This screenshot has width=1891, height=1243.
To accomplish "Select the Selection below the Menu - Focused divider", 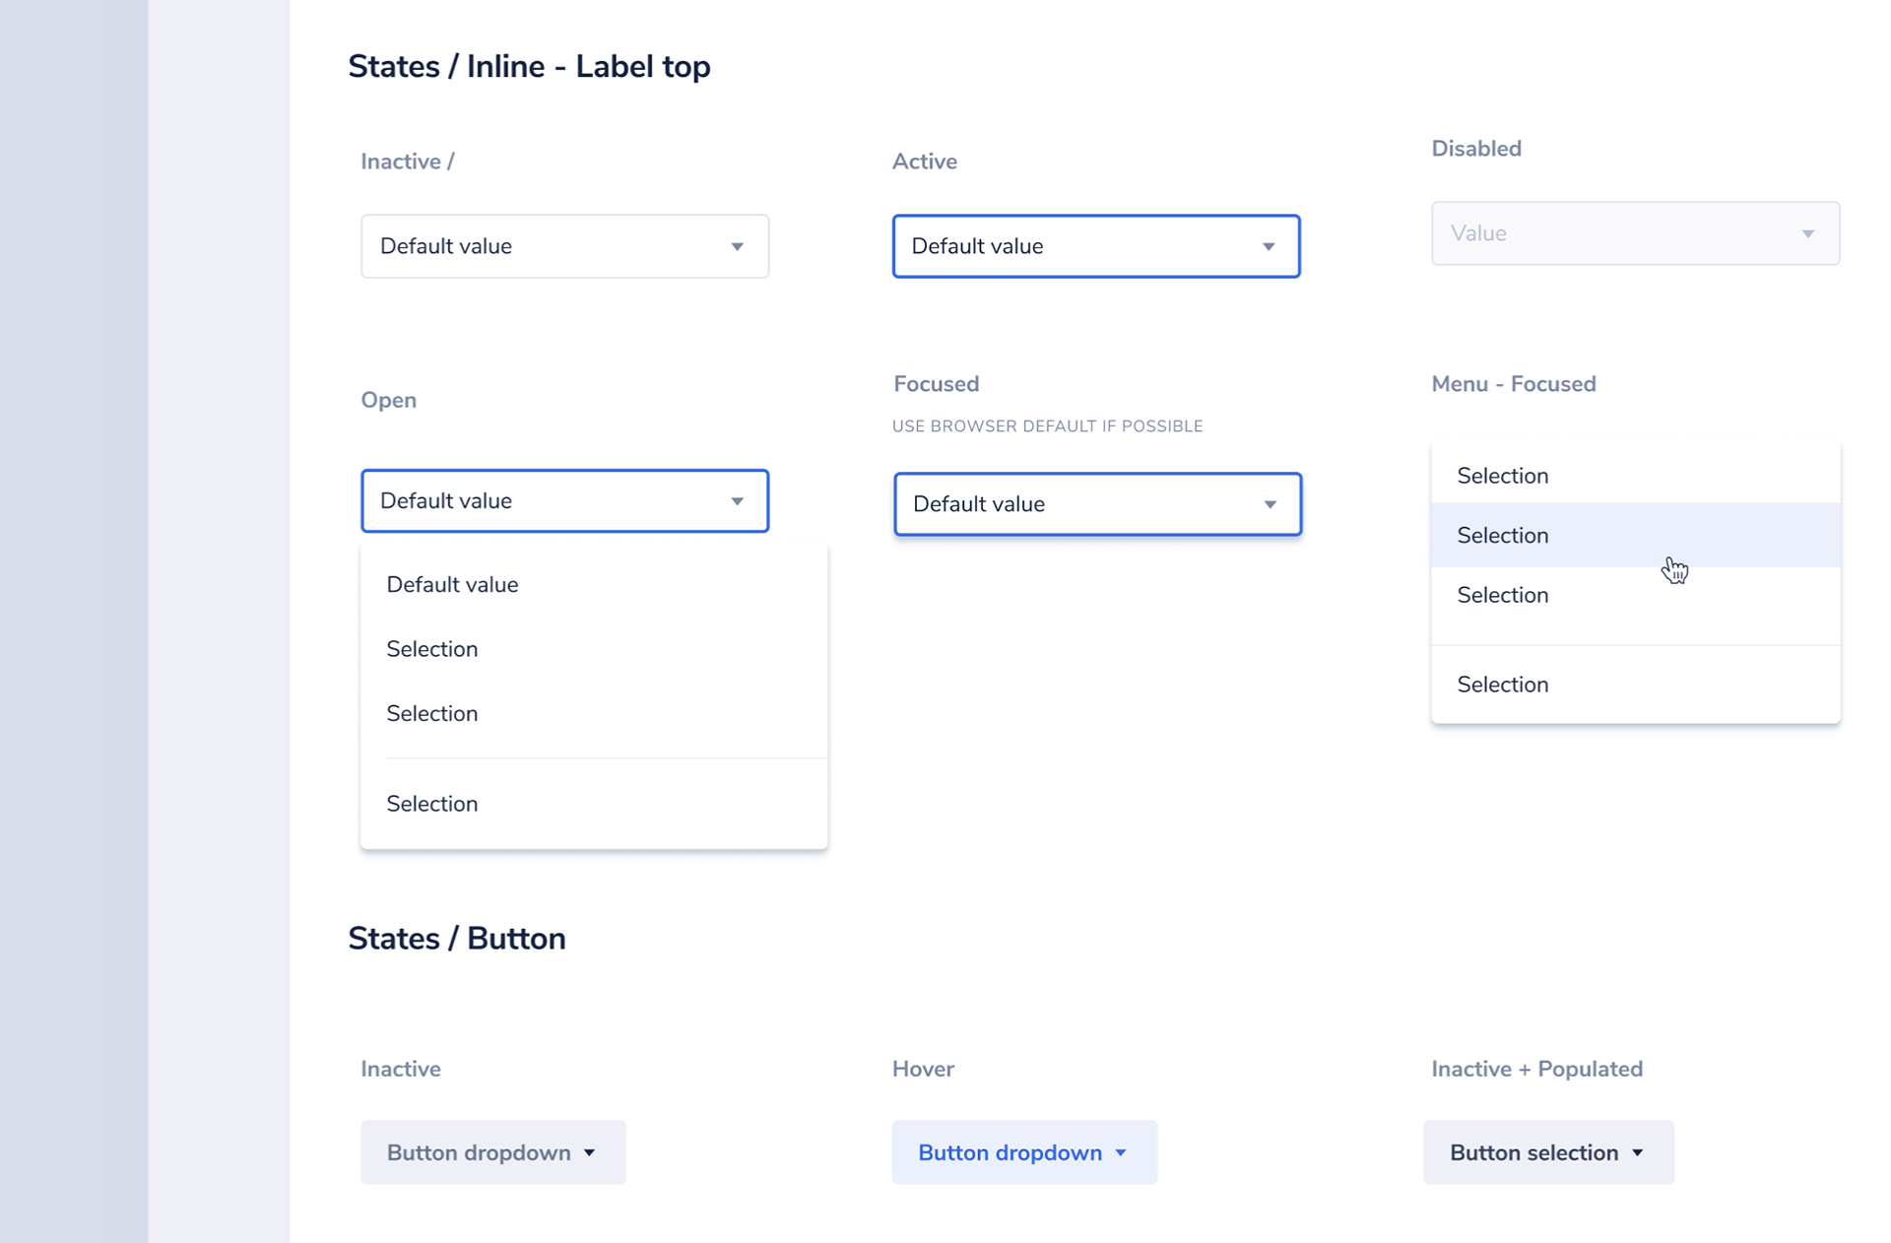I will [1635, 685].
